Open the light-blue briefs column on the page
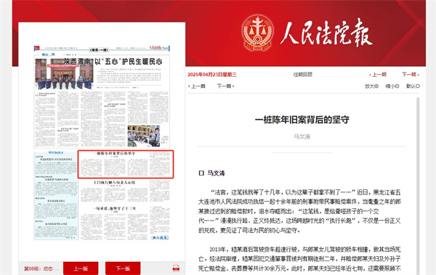 56,195
